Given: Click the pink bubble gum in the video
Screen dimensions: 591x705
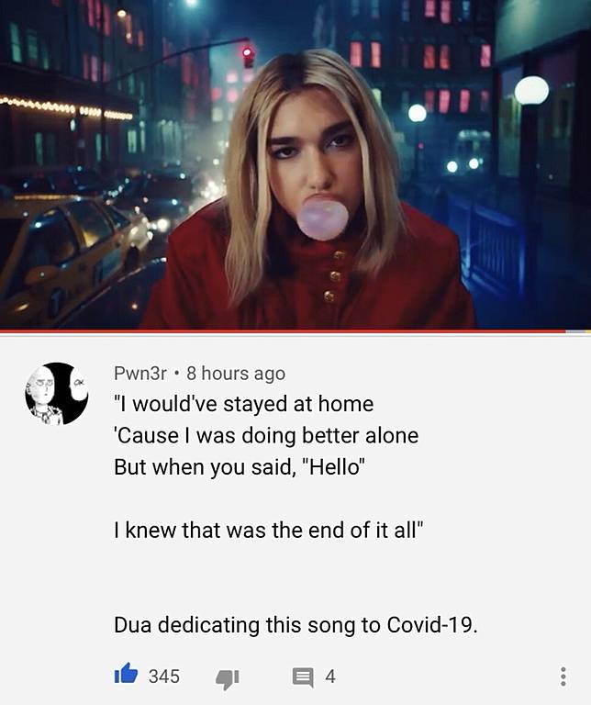Looking at the screenshot, I should pos(323,218).
